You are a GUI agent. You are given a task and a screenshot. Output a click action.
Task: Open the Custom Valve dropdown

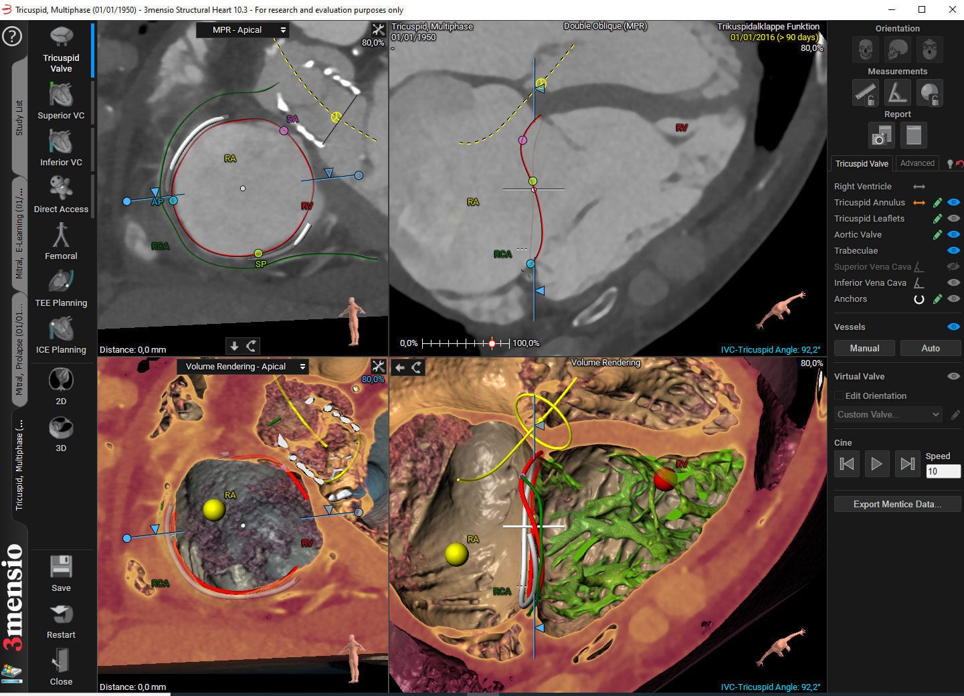pyautogui.click(x=888, y=414)
